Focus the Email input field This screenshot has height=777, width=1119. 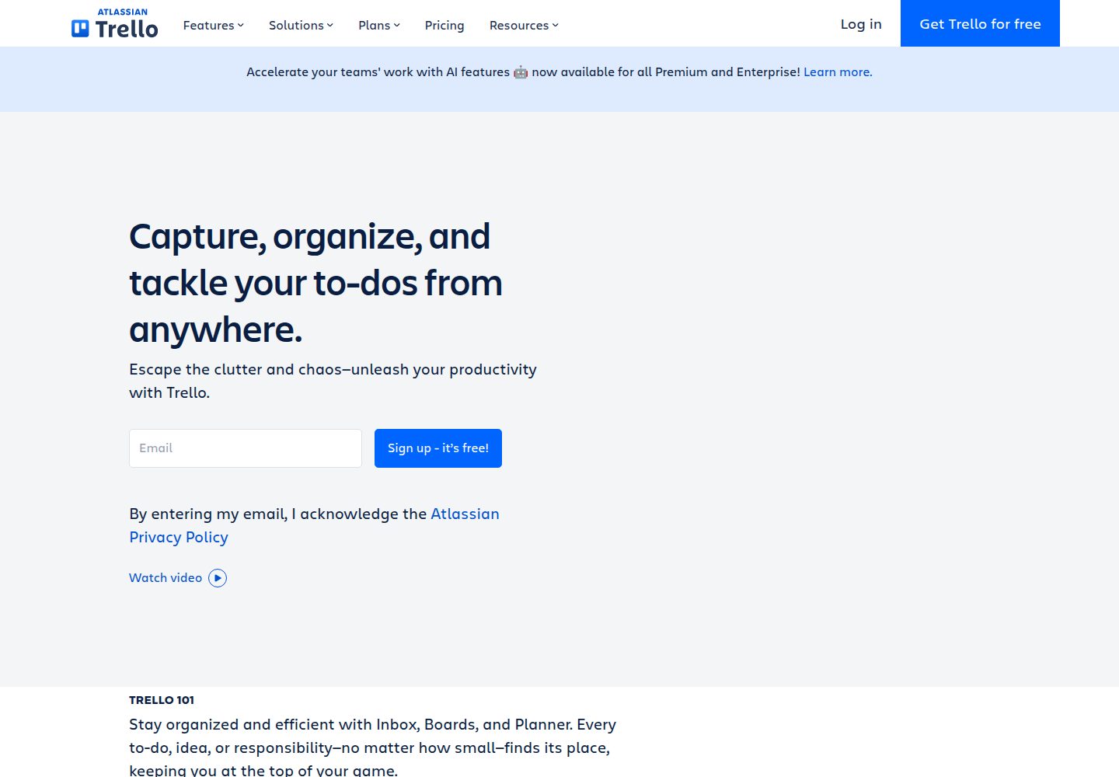click(246, 448)
